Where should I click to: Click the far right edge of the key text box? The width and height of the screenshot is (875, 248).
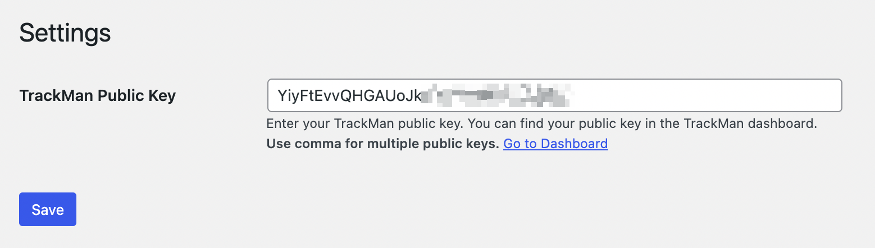tap(836, 95)
